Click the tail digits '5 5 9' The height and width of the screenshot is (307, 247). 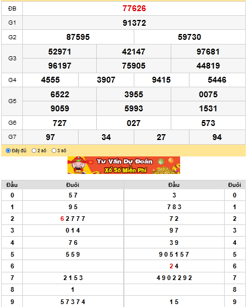73,254
